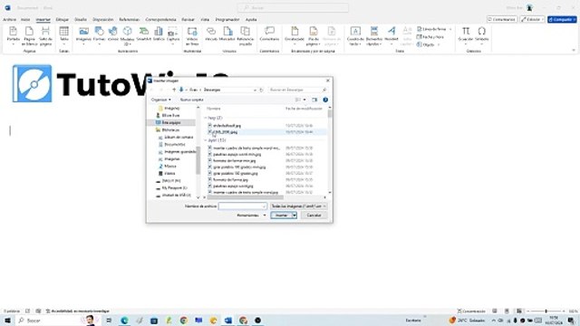Viewport: 580px width, 326px height.
Task: Click the Nombre column header
Action: pos(214,109)
